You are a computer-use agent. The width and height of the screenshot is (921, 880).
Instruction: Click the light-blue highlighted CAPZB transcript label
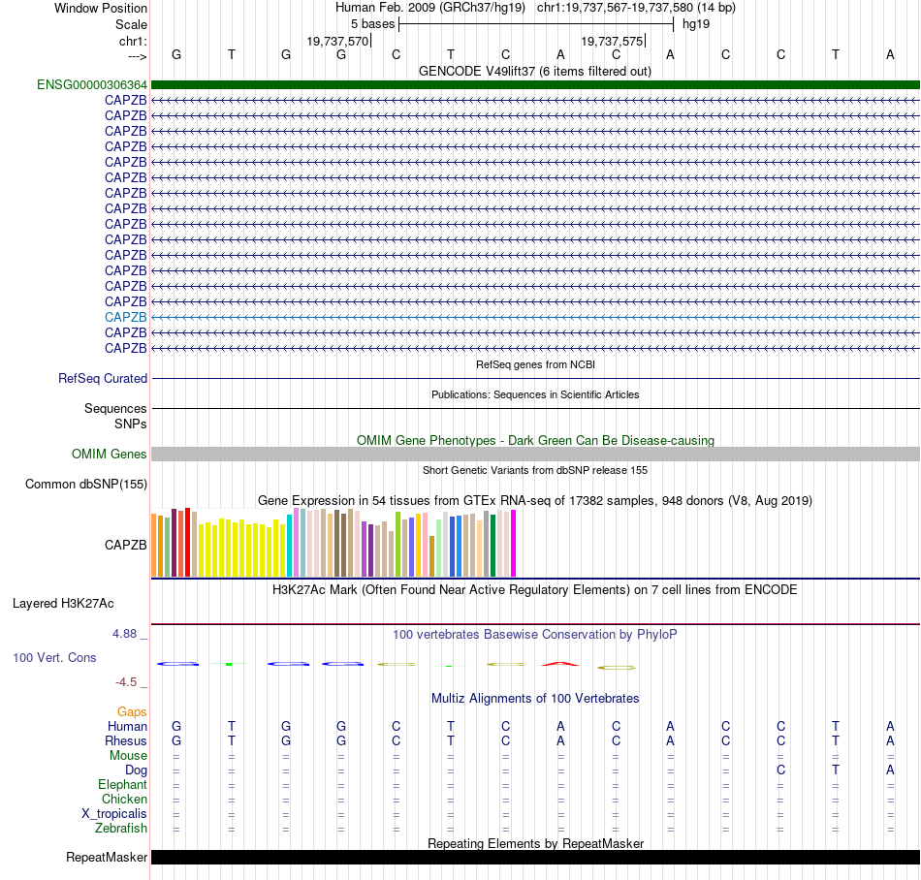[x=126, y=317]
